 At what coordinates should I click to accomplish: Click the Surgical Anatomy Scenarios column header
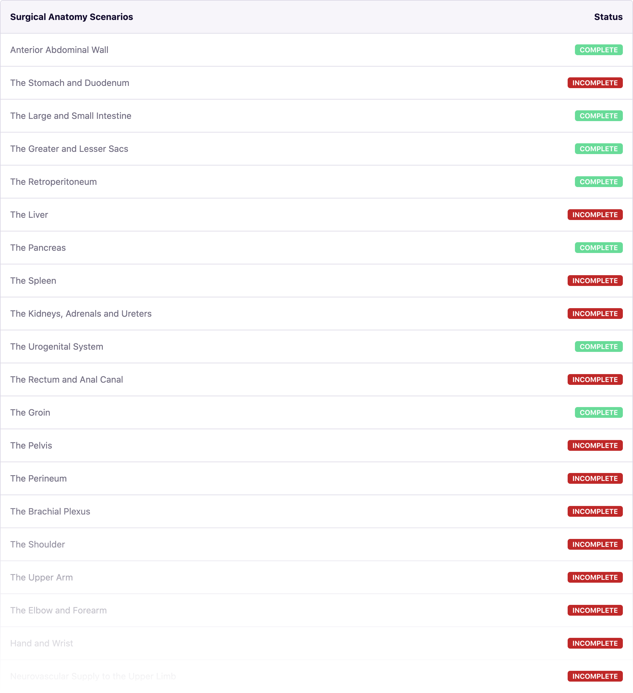click(x=71, y=17)
